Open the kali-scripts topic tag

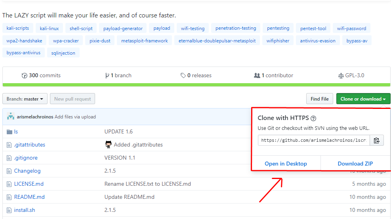[x=18, y=28]
